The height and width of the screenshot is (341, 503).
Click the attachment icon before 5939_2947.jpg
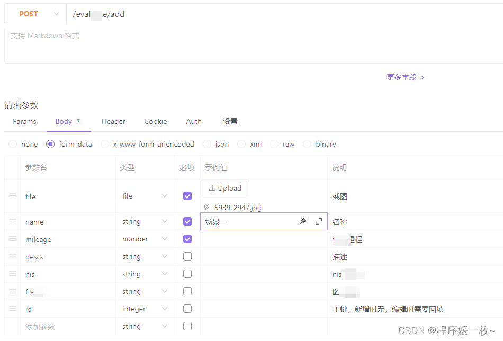206,207
